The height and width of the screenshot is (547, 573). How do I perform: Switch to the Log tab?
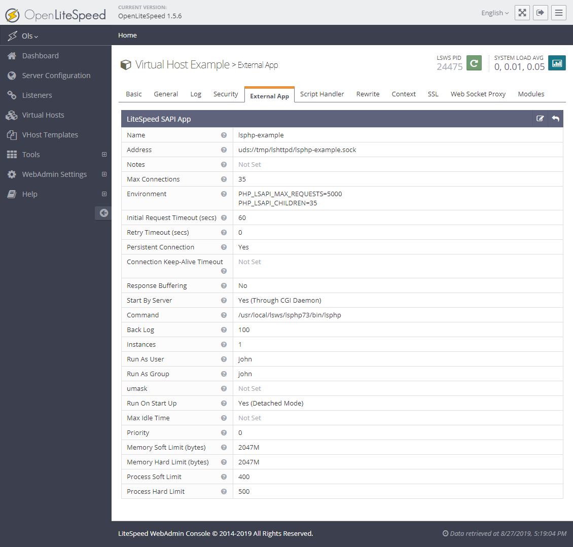196,94
